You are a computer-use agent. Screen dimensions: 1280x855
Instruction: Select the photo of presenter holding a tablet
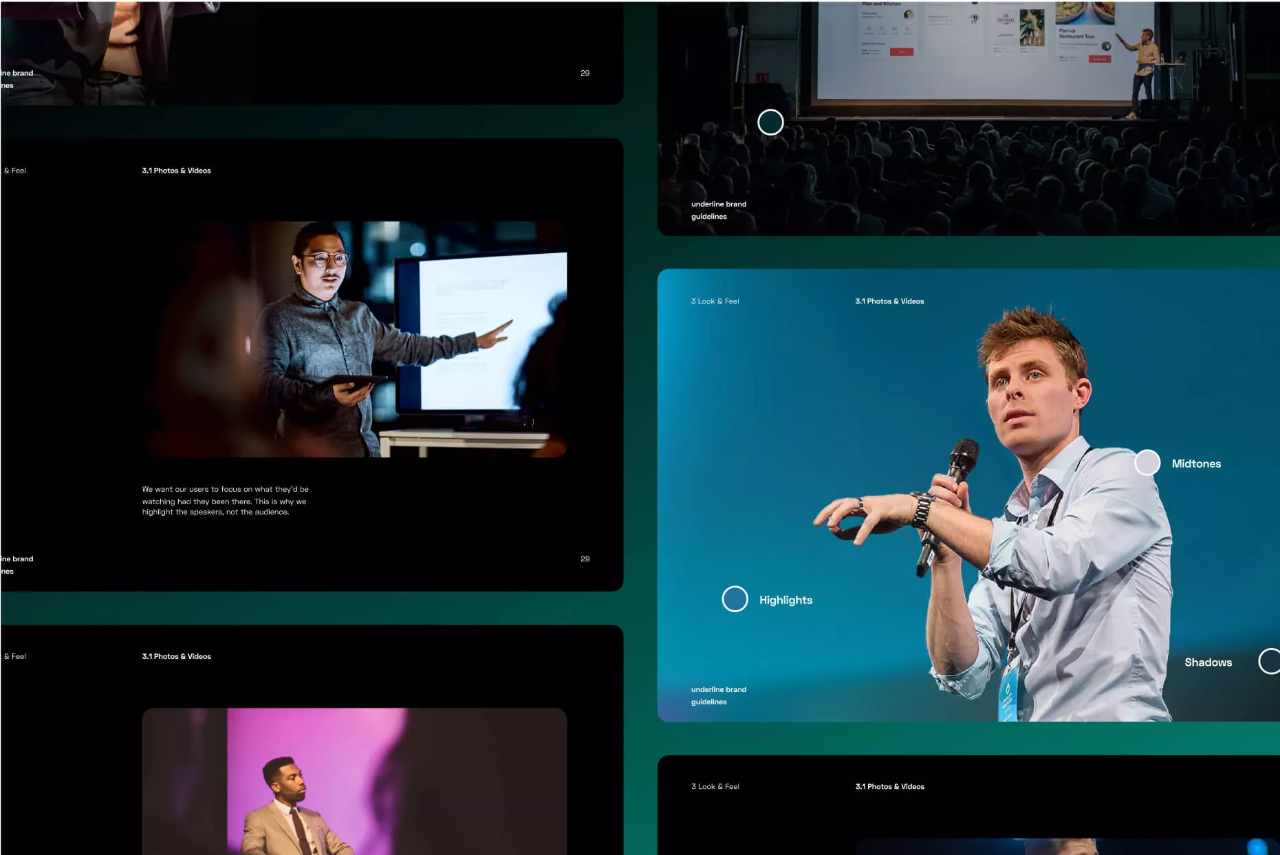[354, 339]
